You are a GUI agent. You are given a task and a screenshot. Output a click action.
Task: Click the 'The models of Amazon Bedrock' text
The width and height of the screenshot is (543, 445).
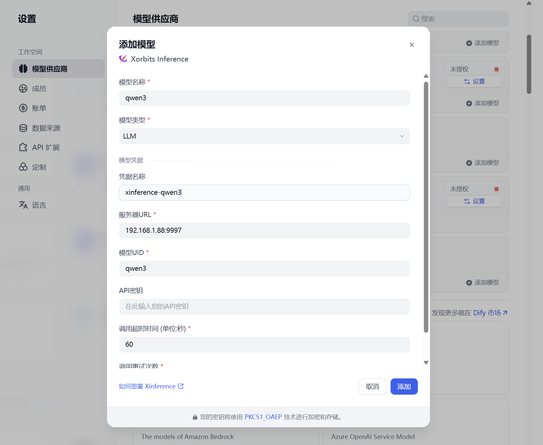tap(187, 437)
